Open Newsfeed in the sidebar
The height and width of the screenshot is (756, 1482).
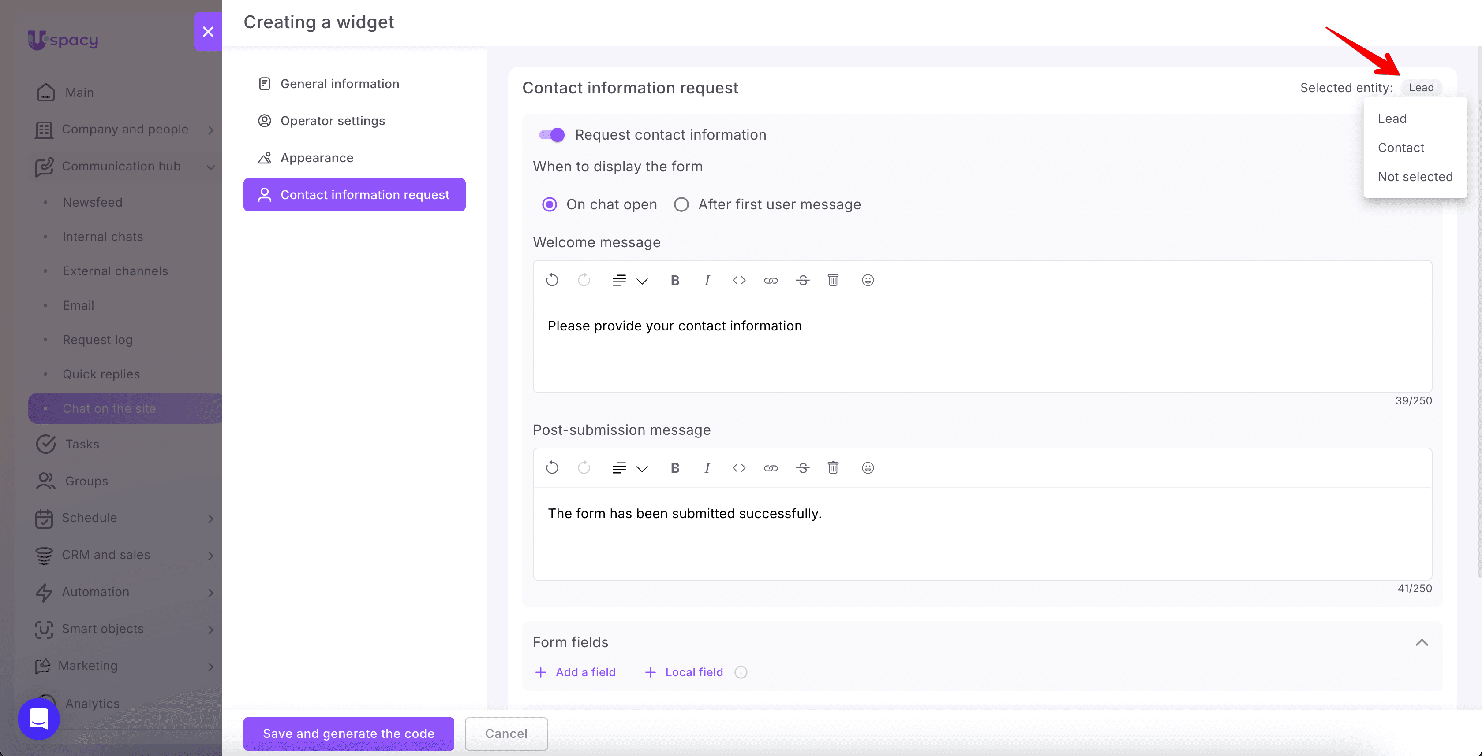[x=93, y=202]
